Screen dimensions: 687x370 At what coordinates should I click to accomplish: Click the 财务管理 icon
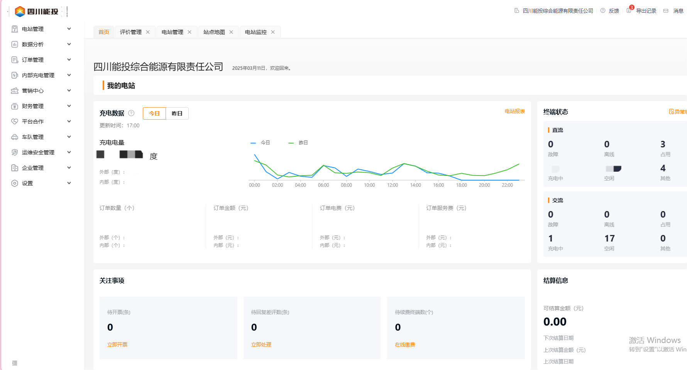pyautogui.click(x=15, y=106)
